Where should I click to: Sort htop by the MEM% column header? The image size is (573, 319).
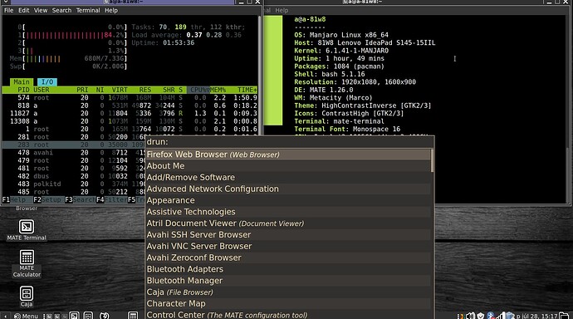click(218, 90)
